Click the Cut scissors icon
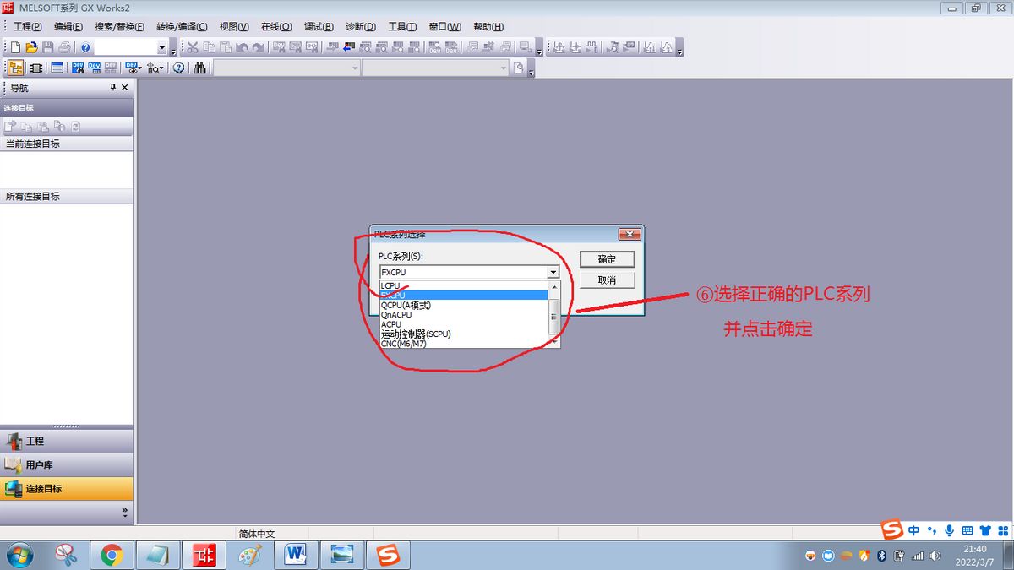Image resolution: width=1014 pixels, height=570 pixels. 193,48
